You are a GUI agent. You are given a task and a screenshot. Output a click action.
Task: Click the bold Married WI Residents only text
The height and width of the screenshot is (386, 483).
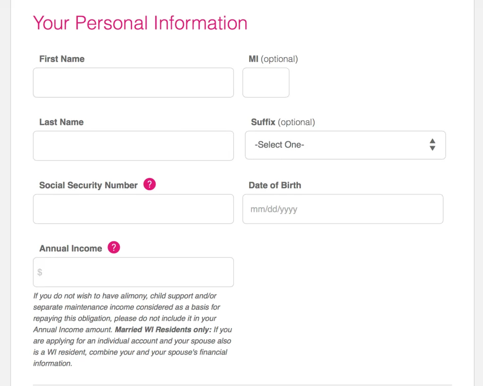[163, 330]
